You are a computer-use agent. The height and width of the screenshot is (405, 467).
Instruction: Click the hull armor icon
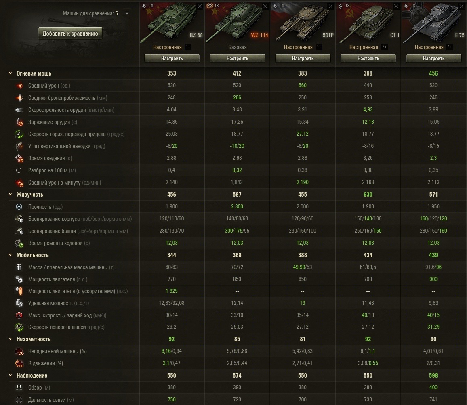coord(19,219)
